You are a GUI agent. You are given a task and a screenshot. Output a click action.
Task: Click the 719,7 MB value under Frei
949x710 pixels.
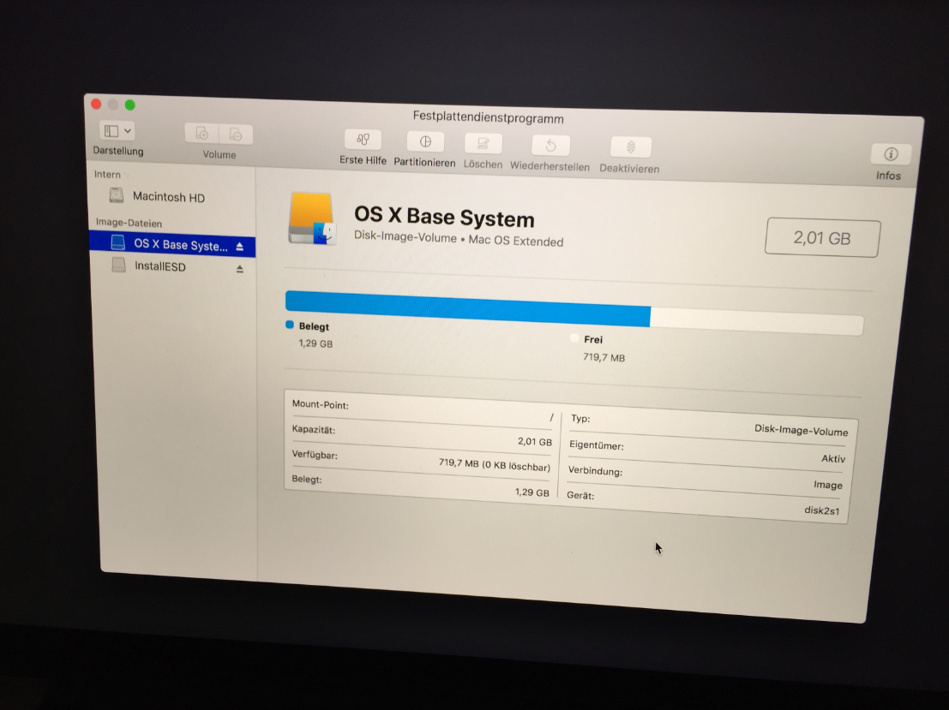[604, 357]
